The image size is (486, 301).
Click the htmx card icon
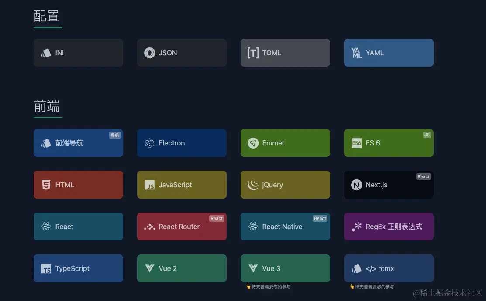[356, 268]
